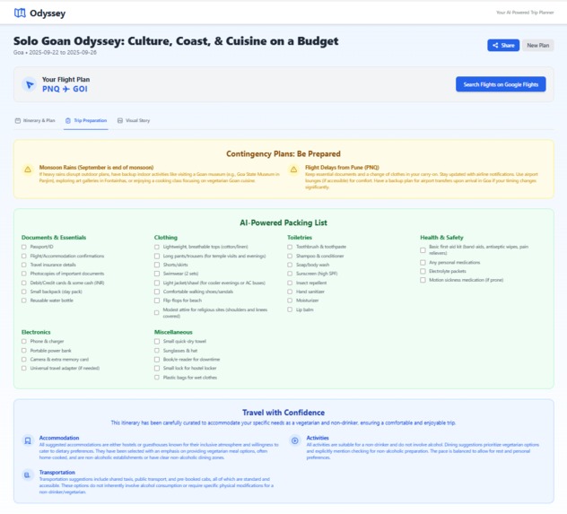Screen dimensions: 567x514
Task: Switch to the Visual Story tab
Action: (x=134, y=120)
